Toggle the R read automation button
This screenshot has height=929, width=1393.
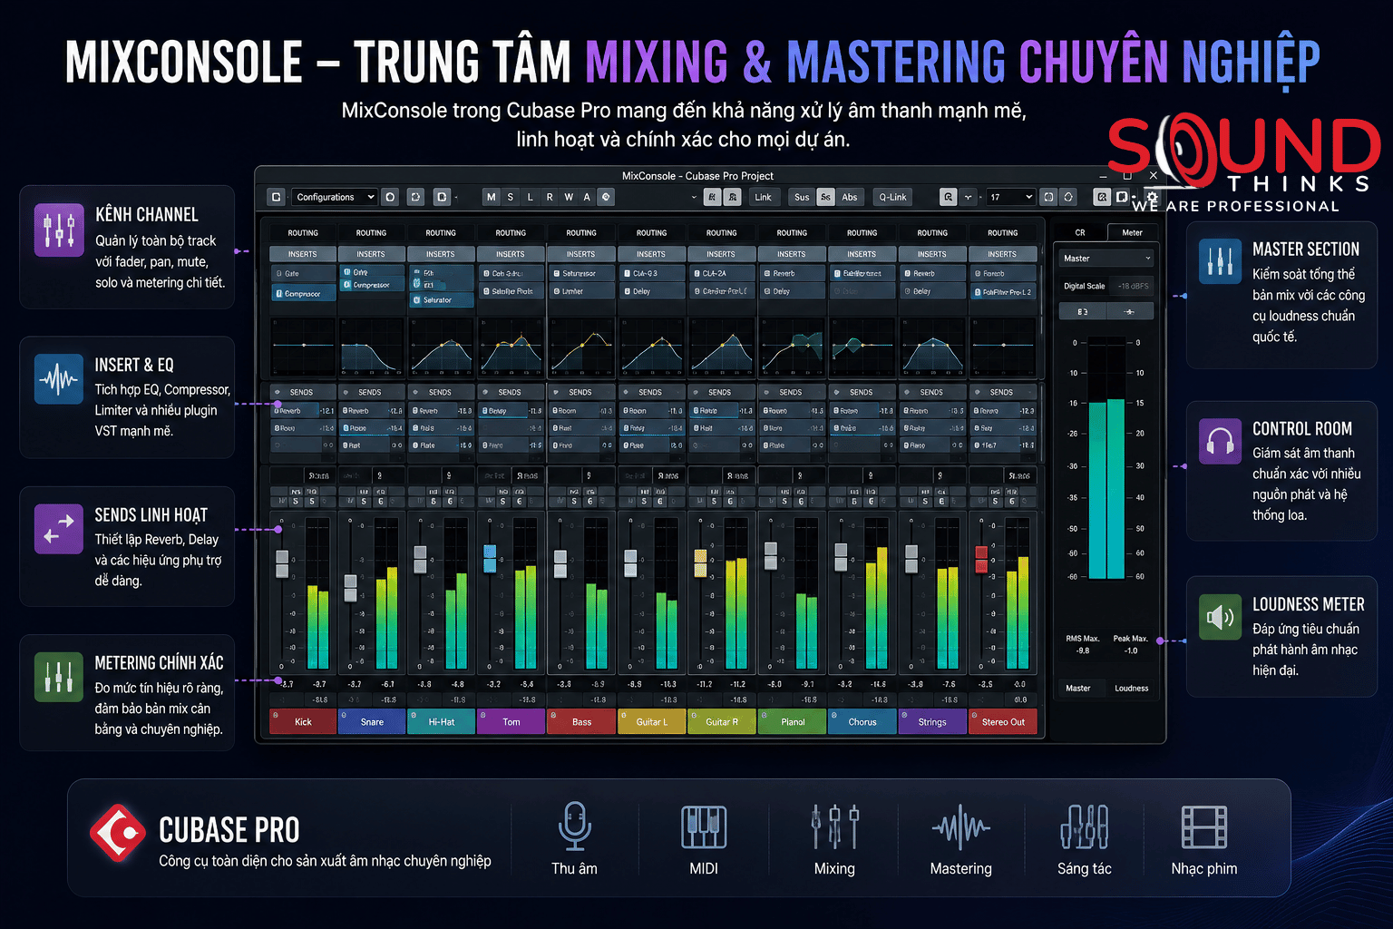pos(550,197)
